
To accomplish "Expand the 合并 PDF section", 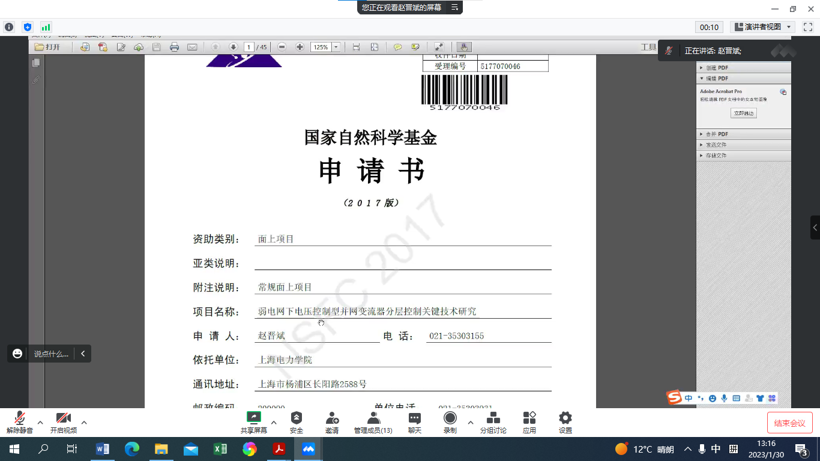I will (717, 134).
